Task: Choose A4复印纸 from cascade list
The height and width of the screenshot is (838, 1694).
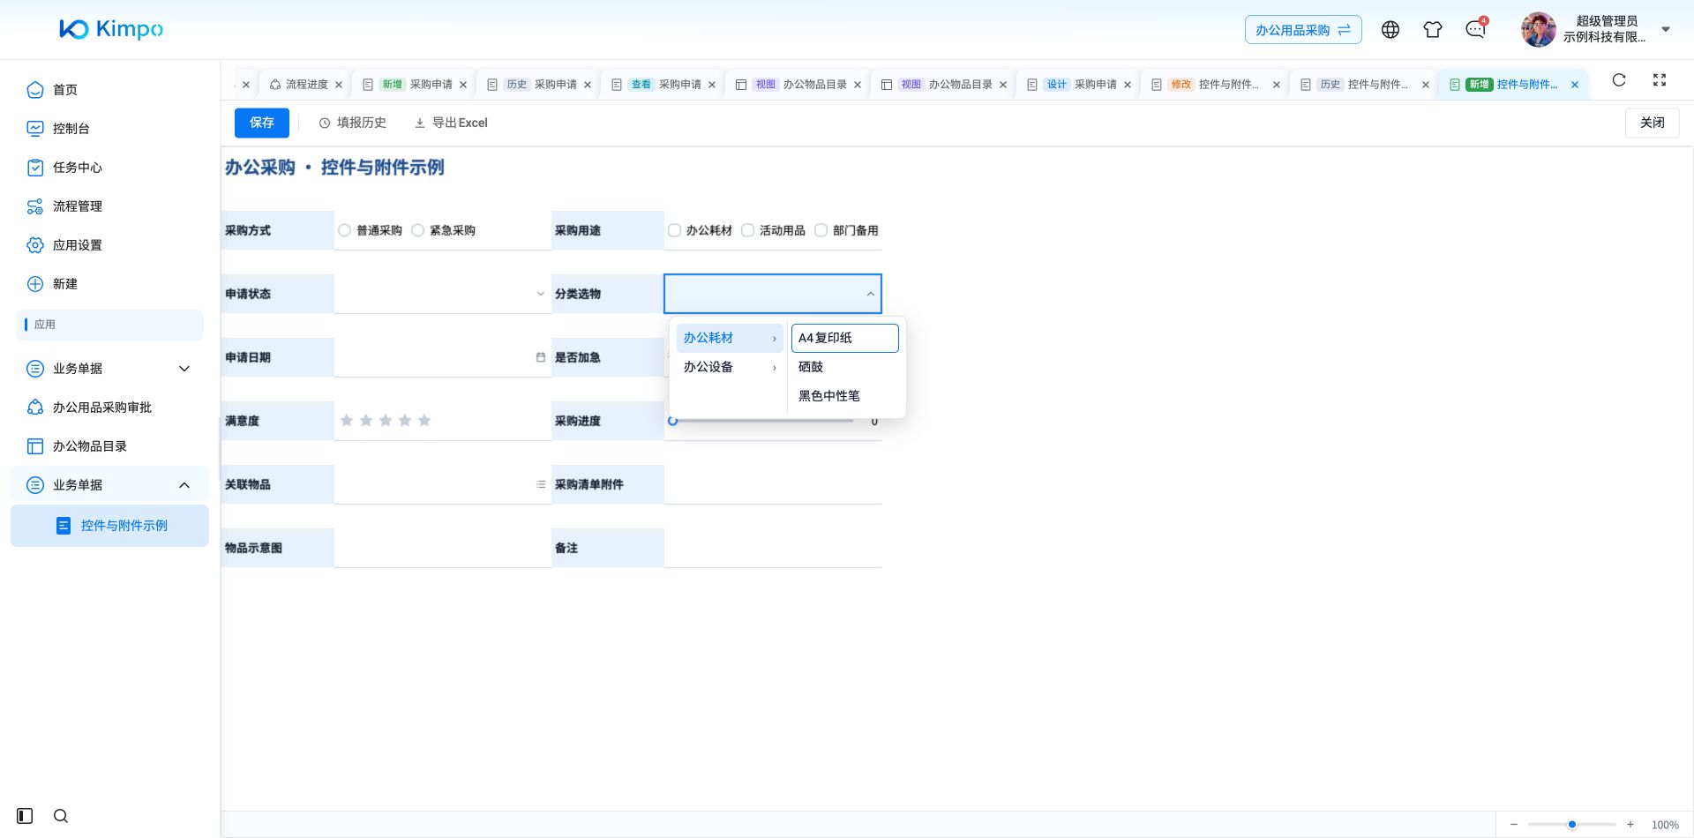Action: click(845, 338)
